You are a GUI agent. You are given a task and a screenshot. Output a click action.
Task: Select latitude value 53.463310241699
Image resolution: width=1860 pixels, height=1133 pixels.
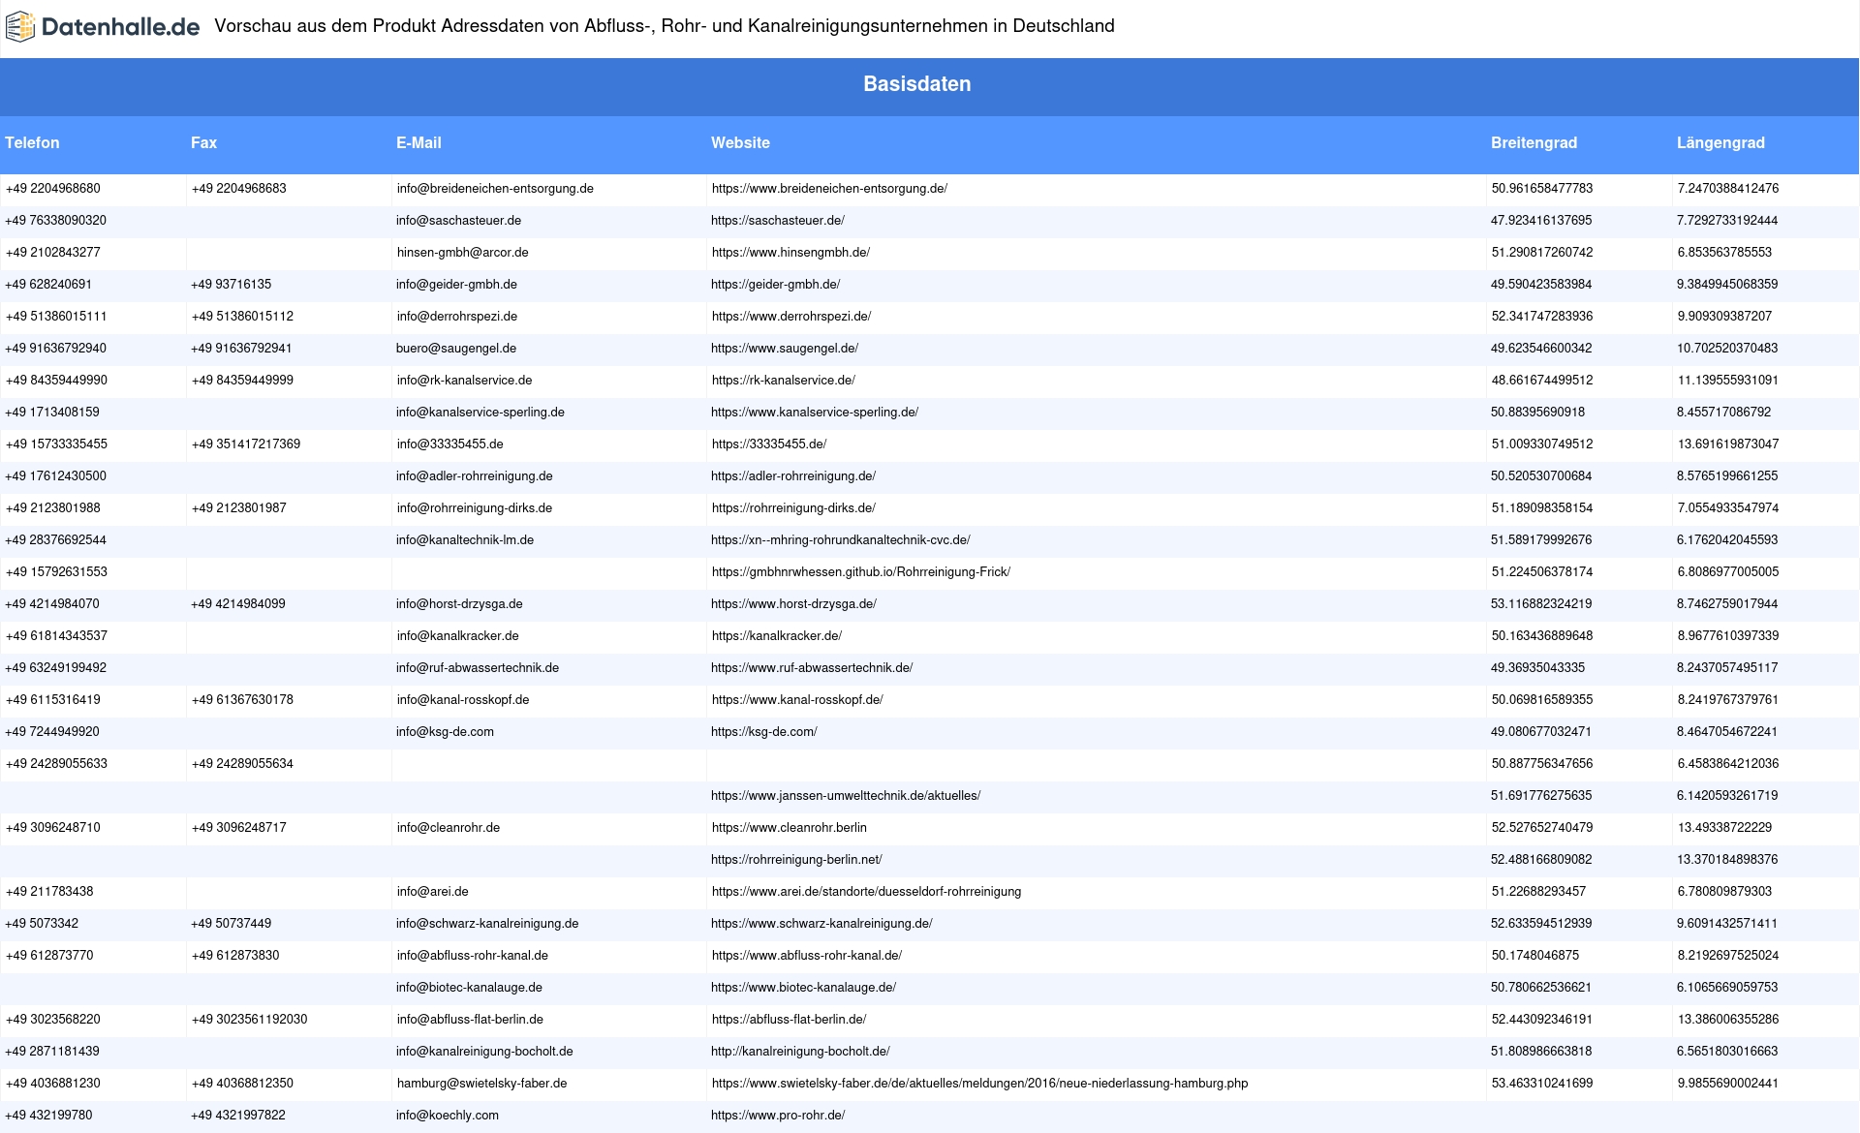(1541, 1084)
